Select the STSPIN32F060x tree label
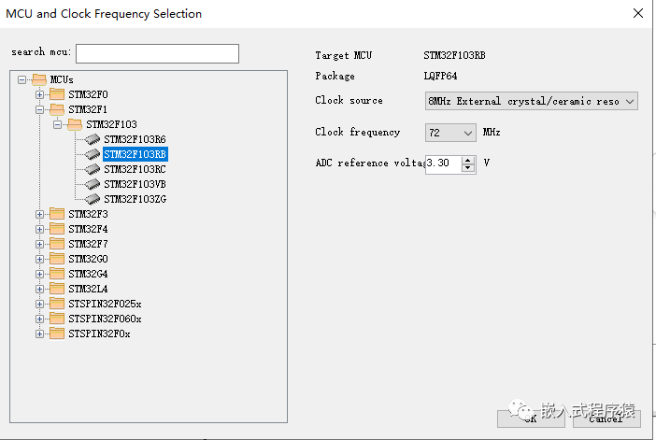Screen dimensions: 656x440 pos(105,319)
